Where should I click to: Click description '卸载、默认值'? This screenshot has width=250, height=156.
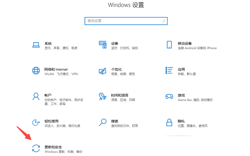pyautogui.click(x=187, y=74)
